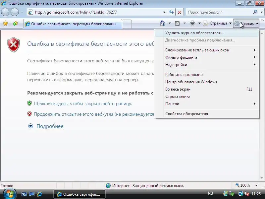Viewport: 265px width, 199px height.
Task: Click the Switch between windows taskbar icon
Action: click(x=24, y=194)
